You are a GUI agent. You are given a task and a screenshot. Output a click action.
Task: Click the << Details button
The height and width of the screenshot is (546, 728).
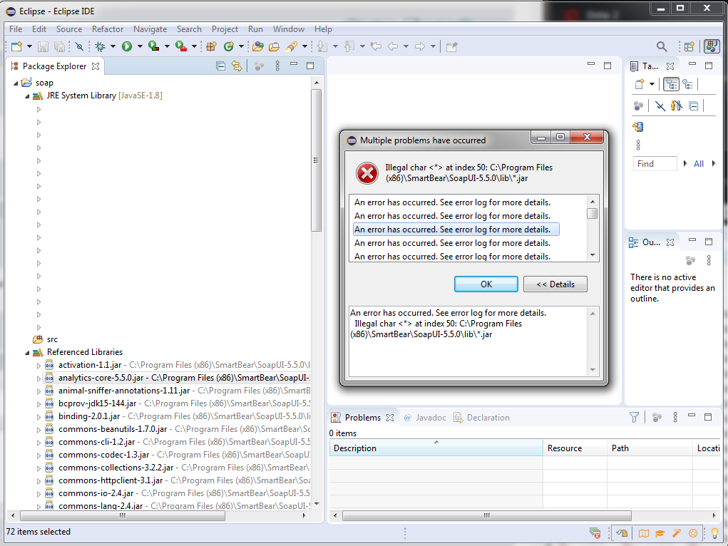[x=555, y=284]
